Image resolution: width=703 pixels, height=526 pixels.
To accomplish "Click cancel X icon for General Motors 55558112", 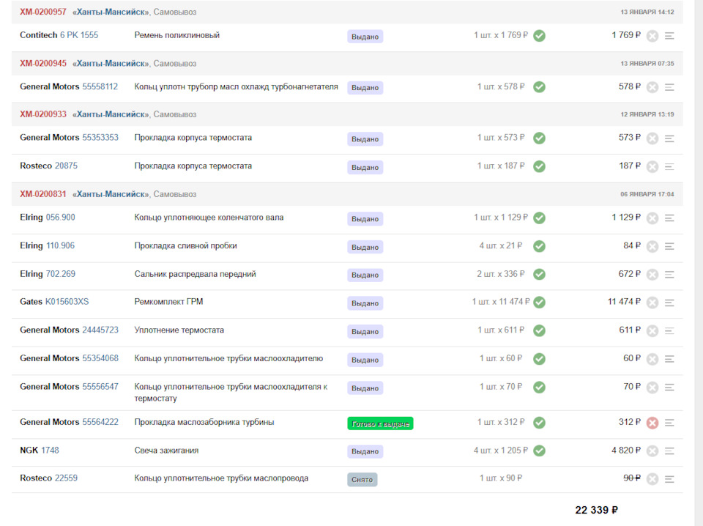I will coord(652,87).
